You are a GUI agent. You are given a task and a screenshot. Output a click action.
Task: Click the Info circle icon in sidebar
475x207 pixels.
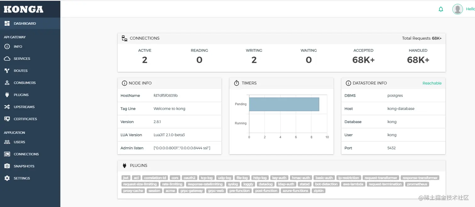[7, 46]
